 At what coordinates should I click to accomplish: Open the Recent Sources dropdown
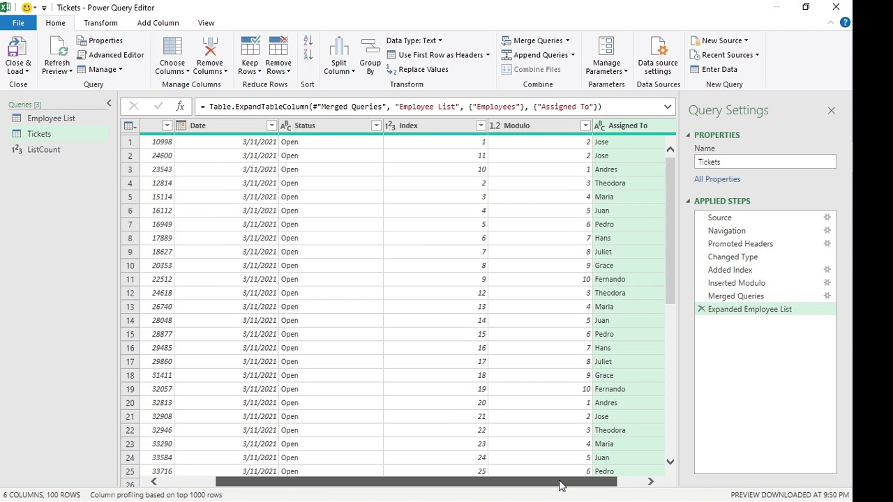tap(725, 55)
